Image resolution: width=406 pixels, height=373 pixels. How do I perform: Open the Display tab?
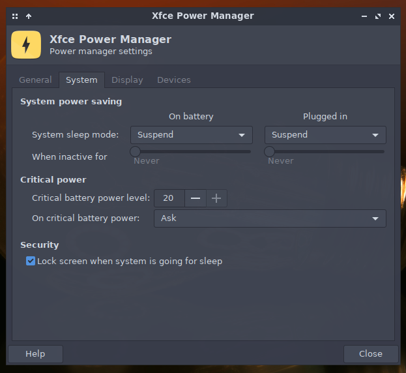[127, 80]
